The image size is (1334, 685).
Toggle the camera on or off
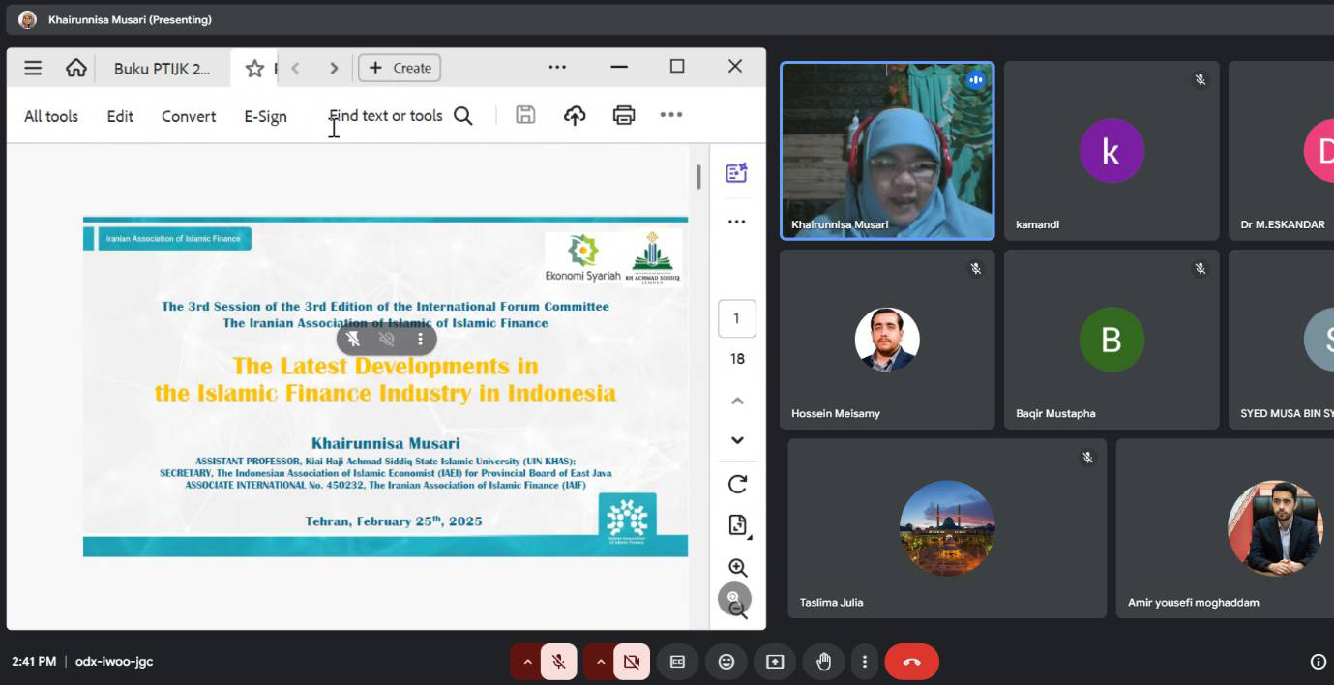click(x=632, y=662)
